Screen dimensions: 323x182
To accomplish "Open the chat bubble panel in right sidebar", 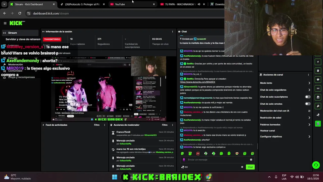I will click(318, 79).
